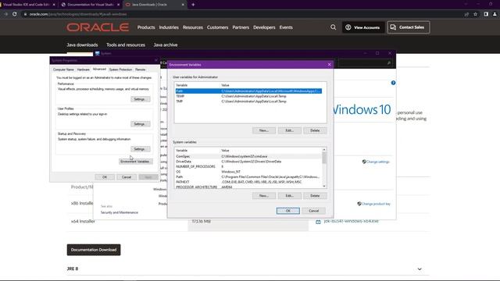Click Delete under user variables
This screenshot has width=500, height=281.
pos(315,130)
